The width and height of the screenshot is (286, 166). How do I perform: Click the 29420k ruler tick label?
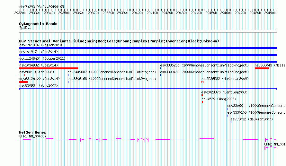click(x=167, y=13)
